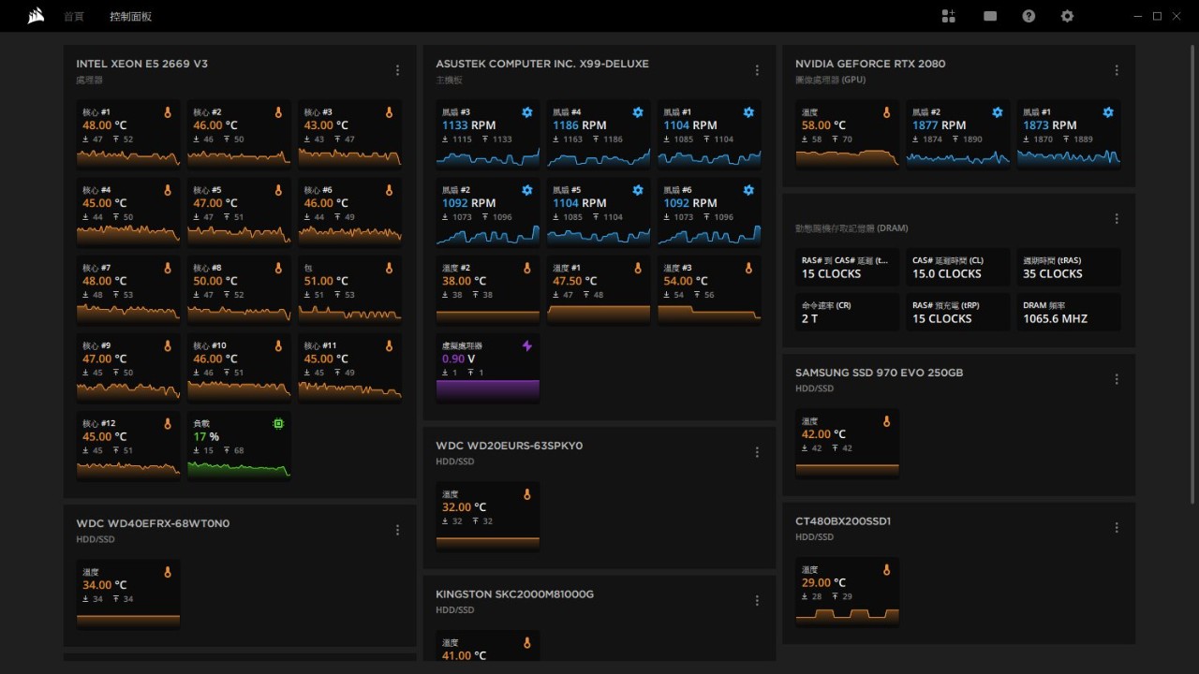Click fan icon on GPU 風扇 #1 1873 RPM tile
The height and width of the screenshot is (674, 1199).
(1108, 112)
